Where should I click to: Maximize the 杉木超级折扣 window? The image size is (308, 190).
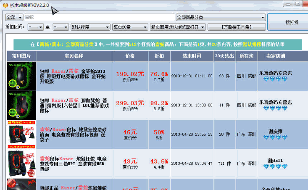pos(298,4)
